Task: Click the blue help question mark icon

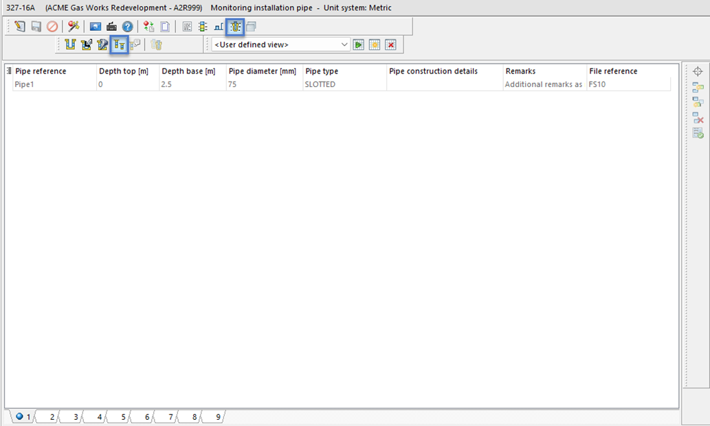Action: [127, 27]
